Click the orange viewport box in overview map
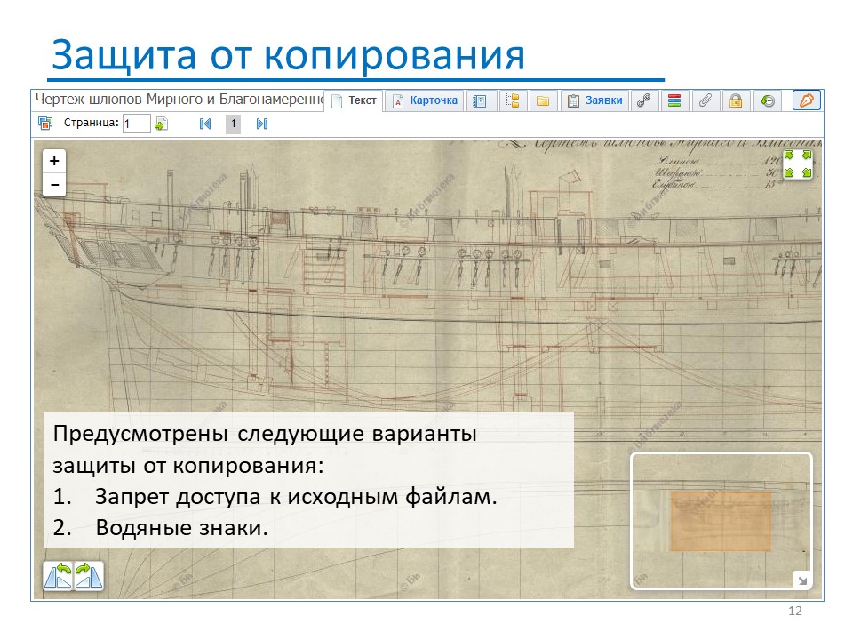 click(x=721, y=522)
